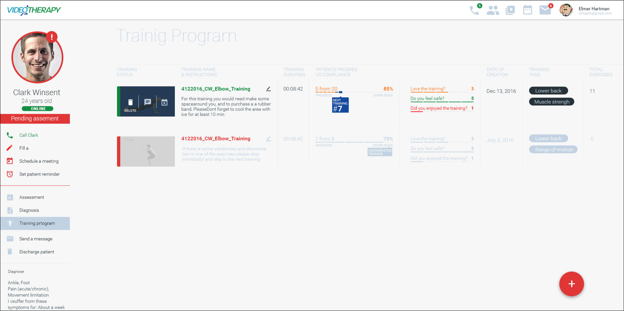Click the Total Exercises column header

601,72
